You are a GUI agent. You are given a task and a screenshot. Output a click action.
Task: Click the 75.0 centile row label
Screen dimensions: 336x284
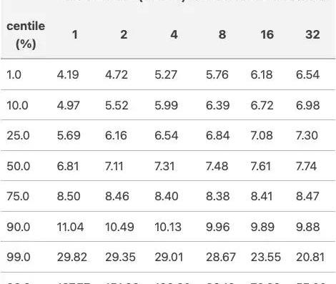(x=18, y=196)
